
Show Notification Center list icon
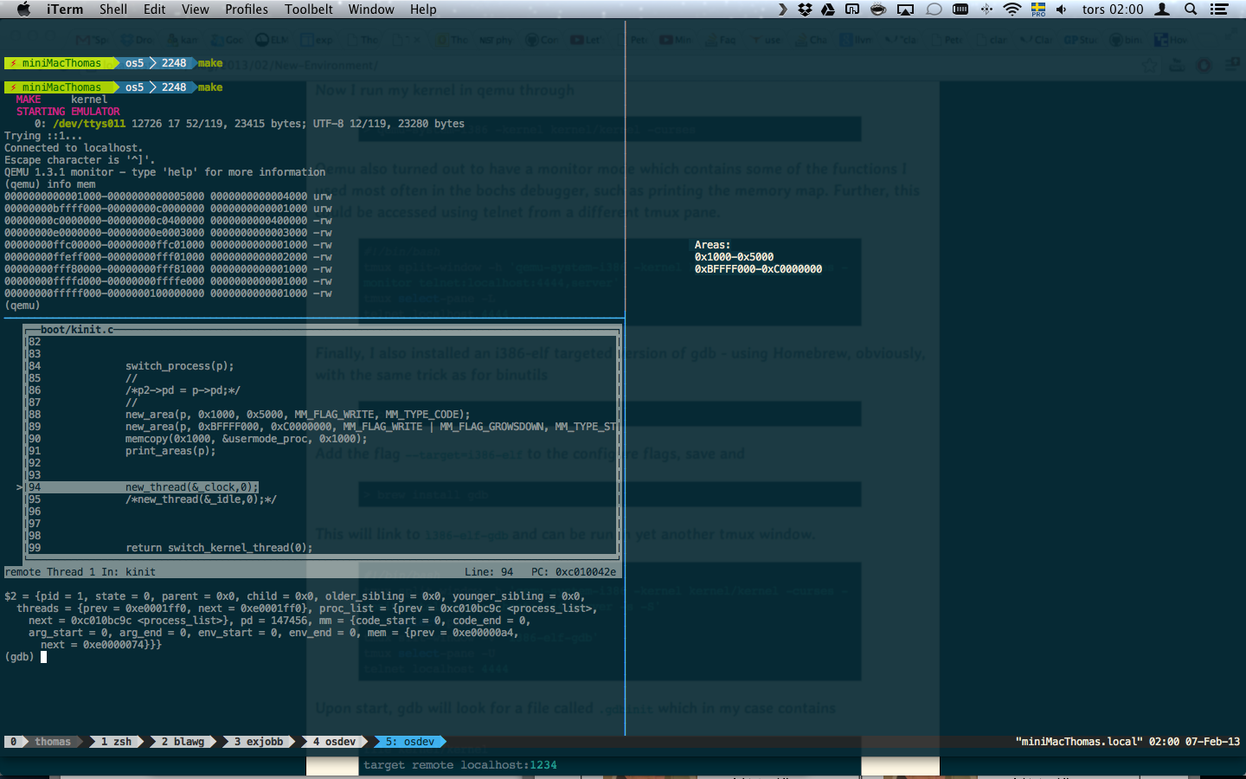[x=1219, y=10]
